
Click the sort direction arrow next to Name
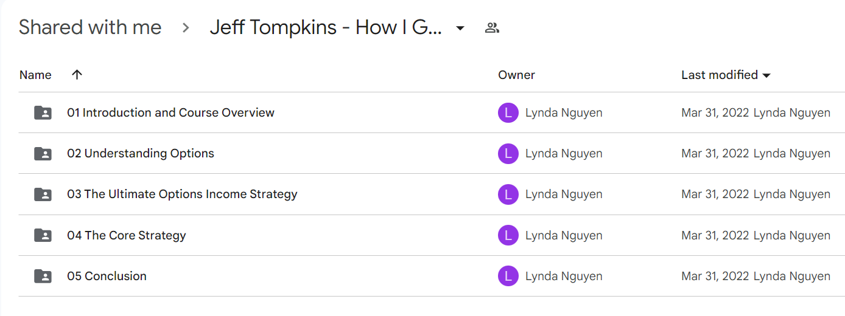coord(77,75)
